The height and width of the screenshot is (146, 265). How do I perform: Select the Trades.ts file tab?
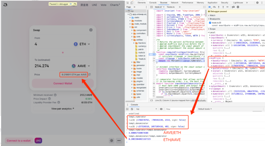pyautogui.click(x=171, y=7)
